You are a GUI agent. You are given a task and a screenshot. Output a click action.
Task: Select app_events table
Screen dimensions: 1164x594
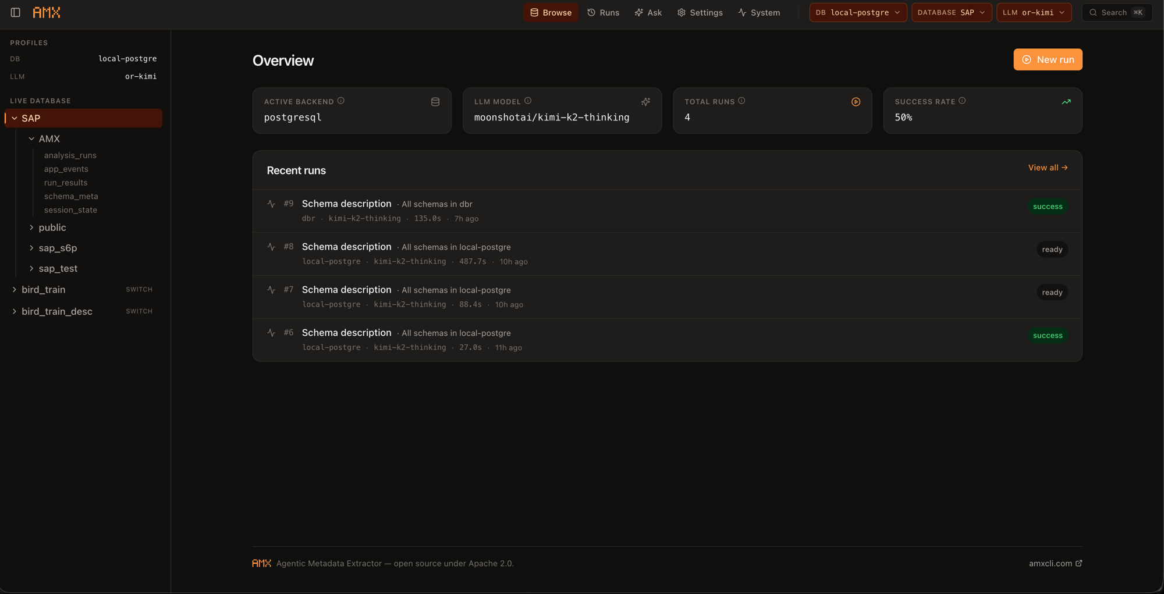(x=66, y=169)
